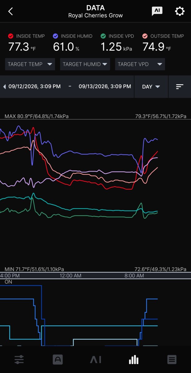Open settings via the gear icon
Image resolution: width=191 pixels, height=373 pixels.
(180, 12)
